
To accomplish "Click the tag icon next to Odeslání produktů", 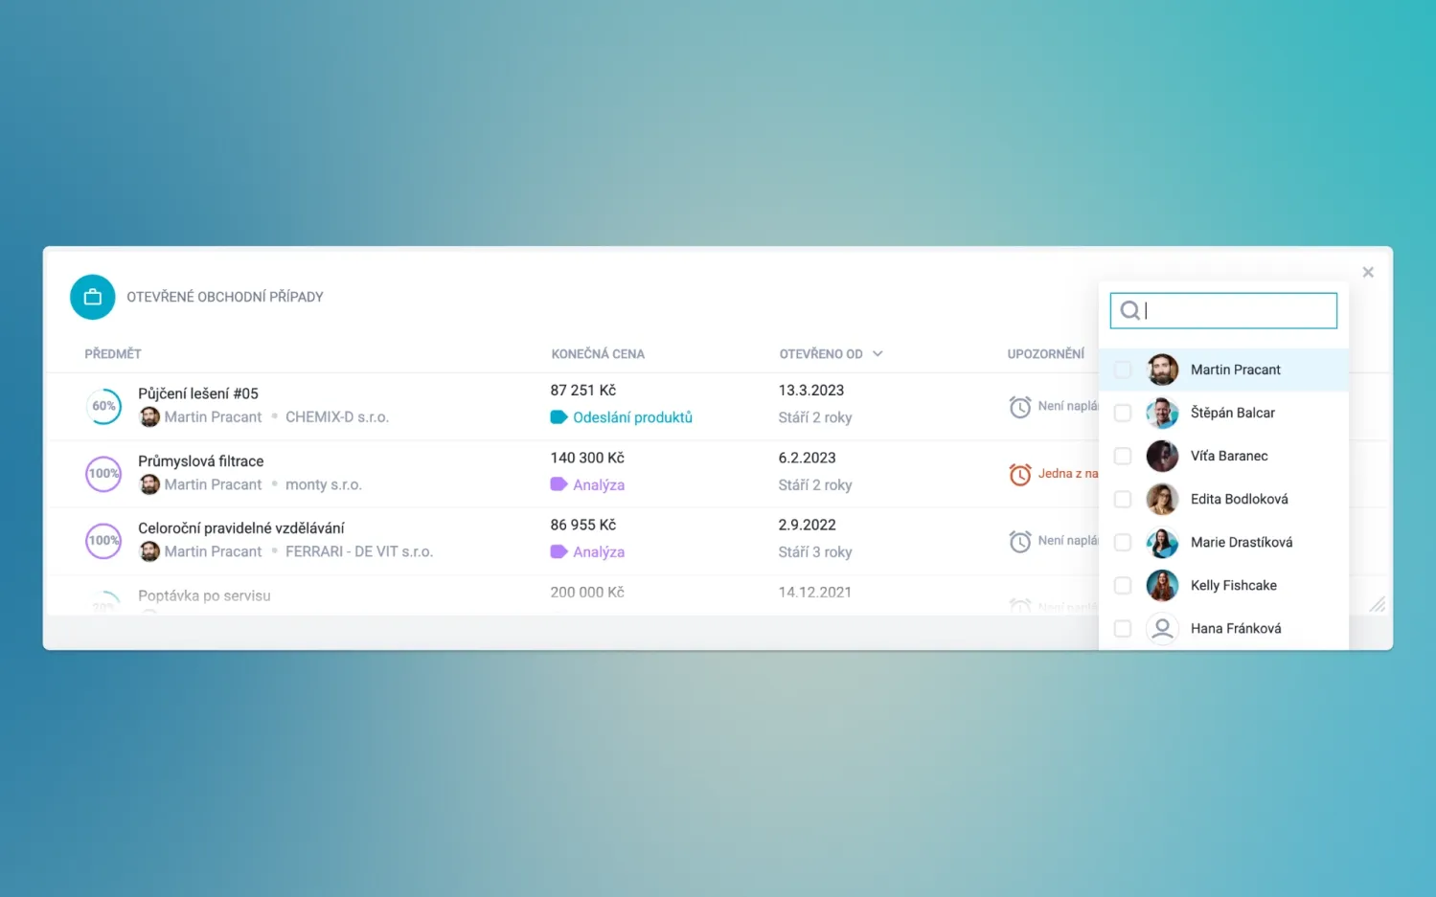I will [560, 416].
